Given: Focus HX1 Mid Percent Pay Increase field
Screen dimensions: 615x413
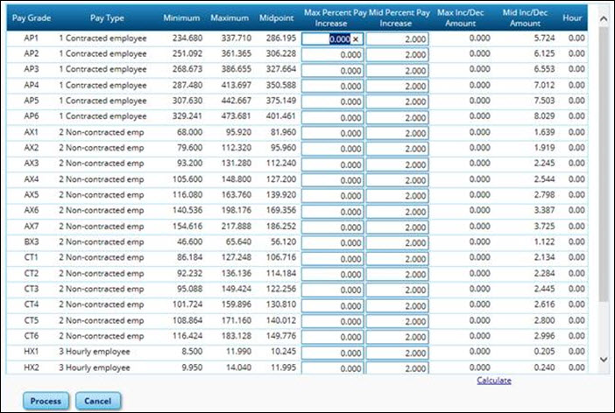Looking at the screenshot, I should point(398,353).
